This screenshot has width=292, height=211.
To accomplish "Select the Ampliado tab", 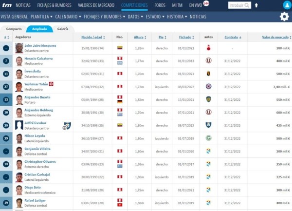I will click(39, 29).
